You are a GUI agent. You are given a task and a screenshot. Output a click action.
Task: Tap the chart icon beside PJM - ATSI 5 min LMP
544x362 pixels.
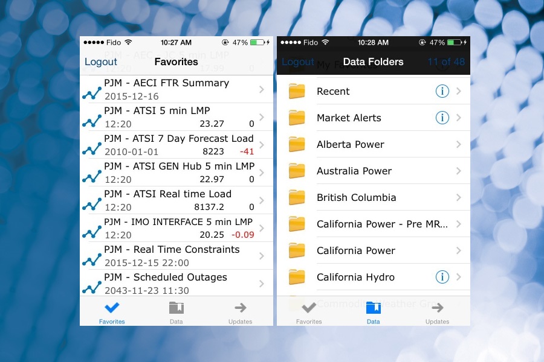[x=92, y=121]
